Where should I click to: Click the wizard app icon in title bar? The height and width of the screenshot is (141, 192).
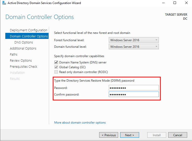[4, 3]
